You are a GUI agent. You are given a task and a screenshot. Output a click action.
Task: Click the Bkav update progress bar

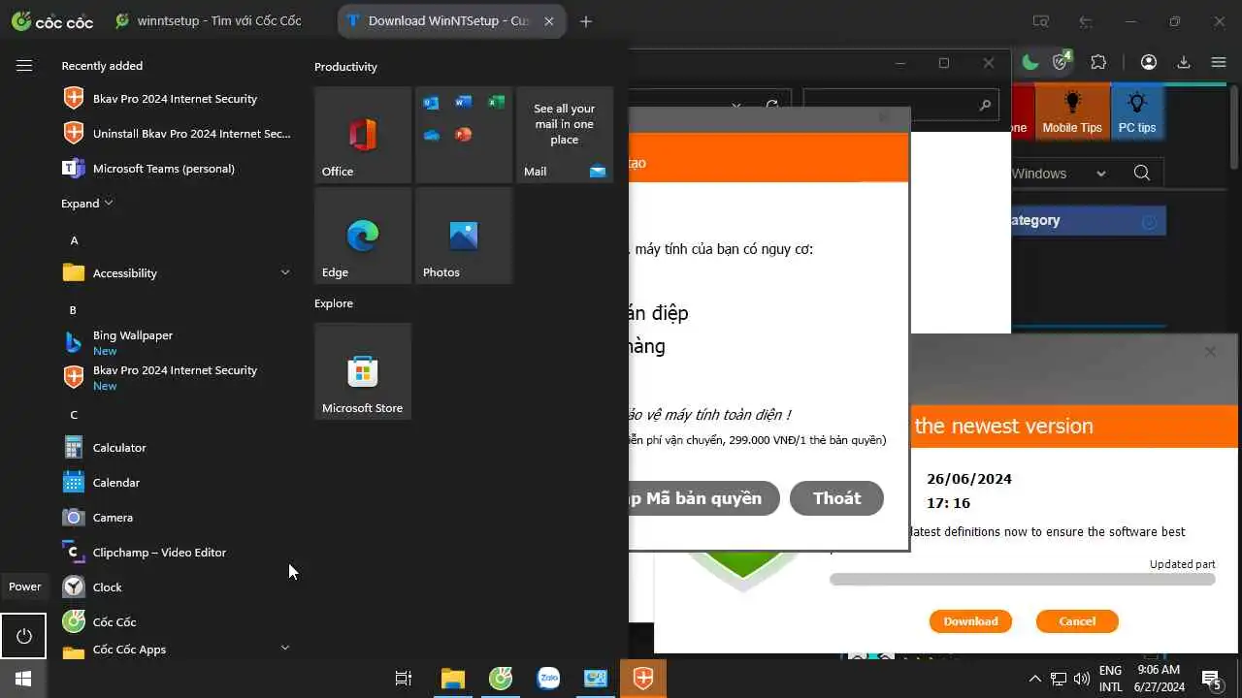tap(1023, 580)
